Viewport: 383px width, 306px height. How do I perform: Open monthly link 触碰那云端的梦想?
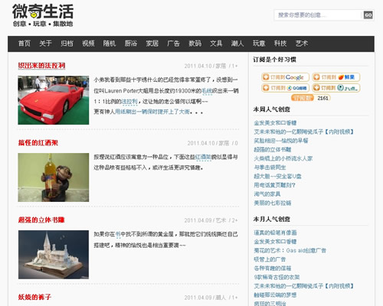(275, 295)
